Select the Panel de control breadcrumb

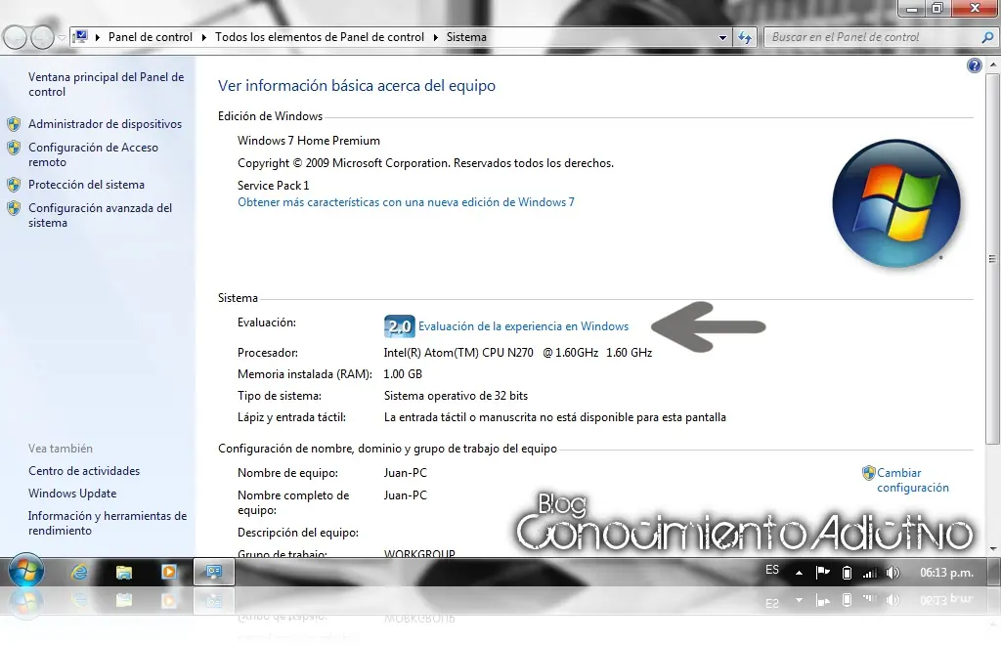coord(151,37)
